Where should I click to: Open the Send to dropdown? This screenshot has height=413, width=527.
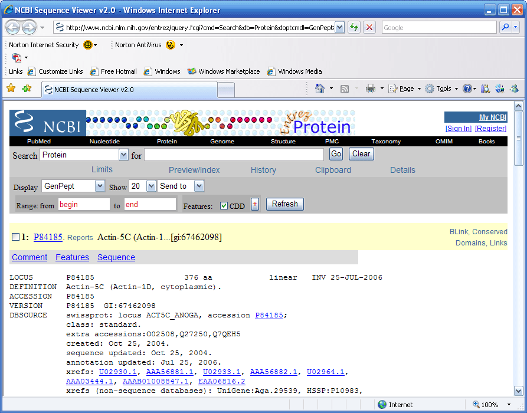(199, 186)
